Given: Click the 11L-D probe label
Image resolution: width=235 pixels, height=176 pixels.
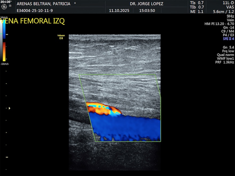Looking at the screenshot, I should [228, 3].
